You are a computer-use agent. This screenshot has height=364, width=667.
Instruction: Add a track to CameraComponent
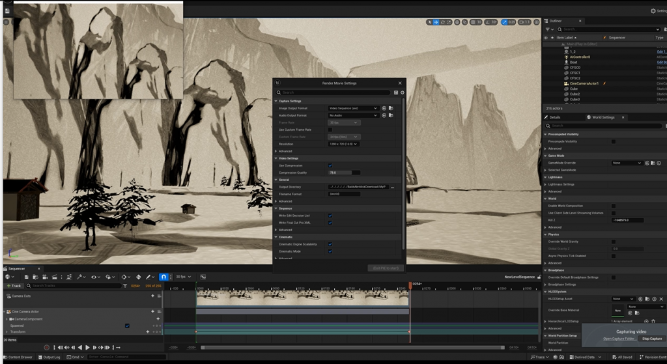tap(158, 319)
